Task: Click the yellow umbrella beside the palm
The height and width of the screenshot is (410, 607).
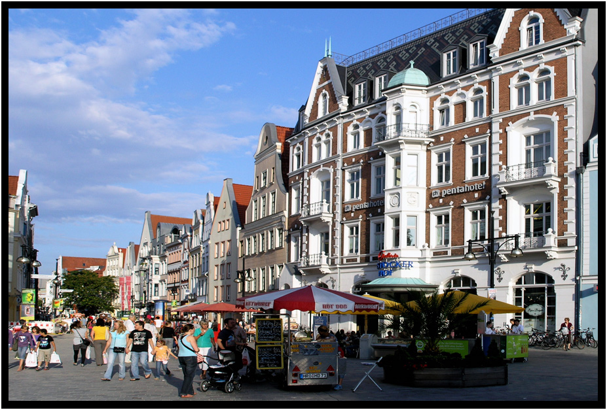Action: [488, 304]
